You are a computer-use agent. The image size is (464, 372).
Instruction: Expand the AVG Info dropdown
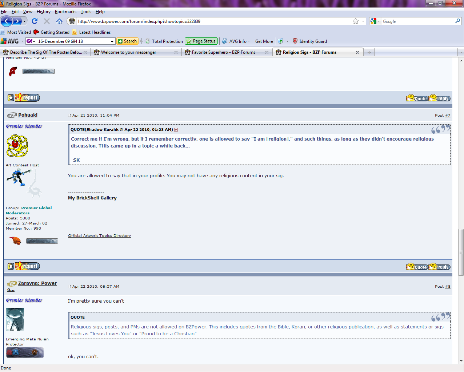coord(249,41)
